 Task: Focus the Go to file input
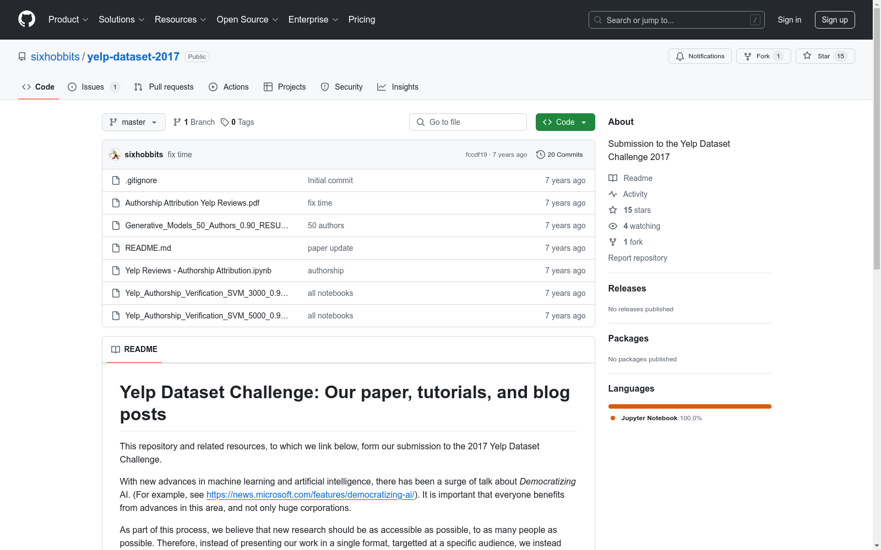[x=468, y=122]
